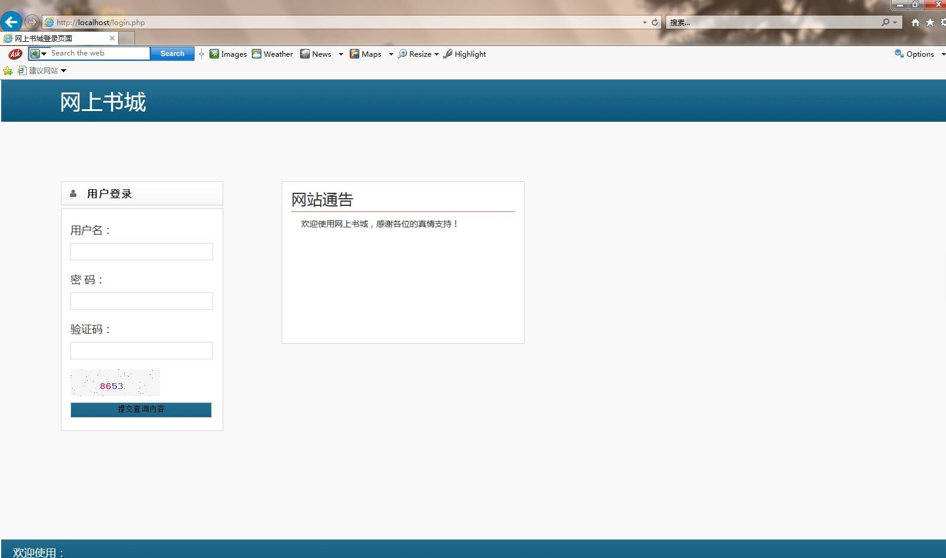This screenshot has width=946, height=558.
Task: Click the add to favorites bar star icon
Action: coord(8,71)
